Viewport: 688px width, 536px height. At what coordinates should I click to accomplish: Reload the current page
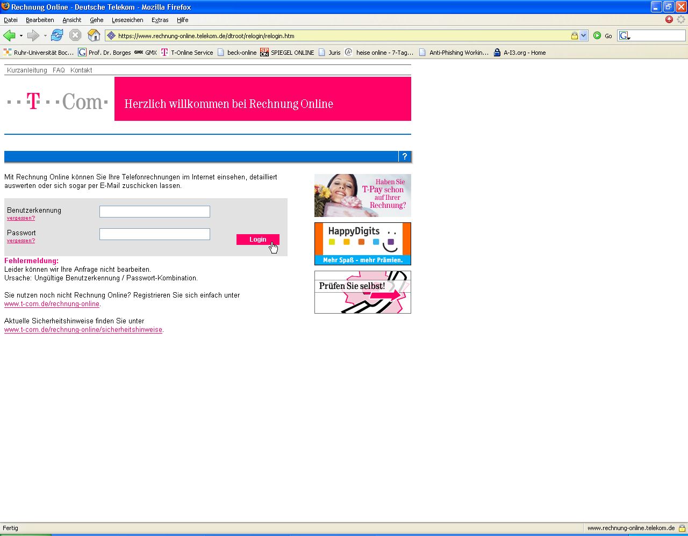57,35
